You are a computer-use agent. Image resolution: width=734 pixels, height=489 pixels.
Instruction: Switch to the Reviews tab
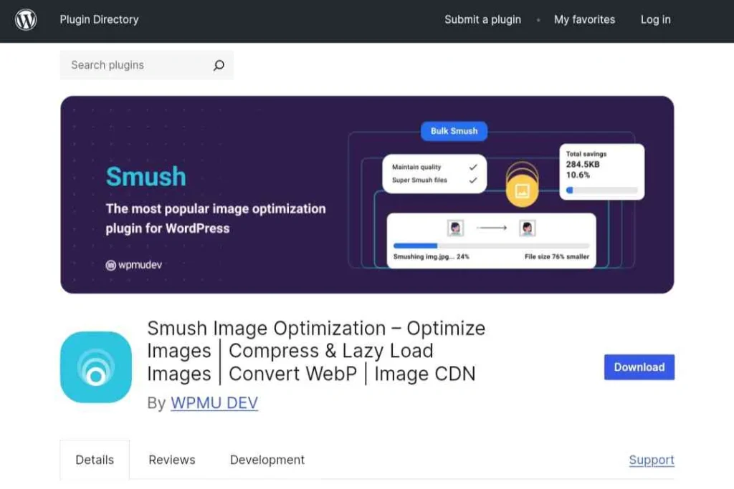(x=172, y=460)
